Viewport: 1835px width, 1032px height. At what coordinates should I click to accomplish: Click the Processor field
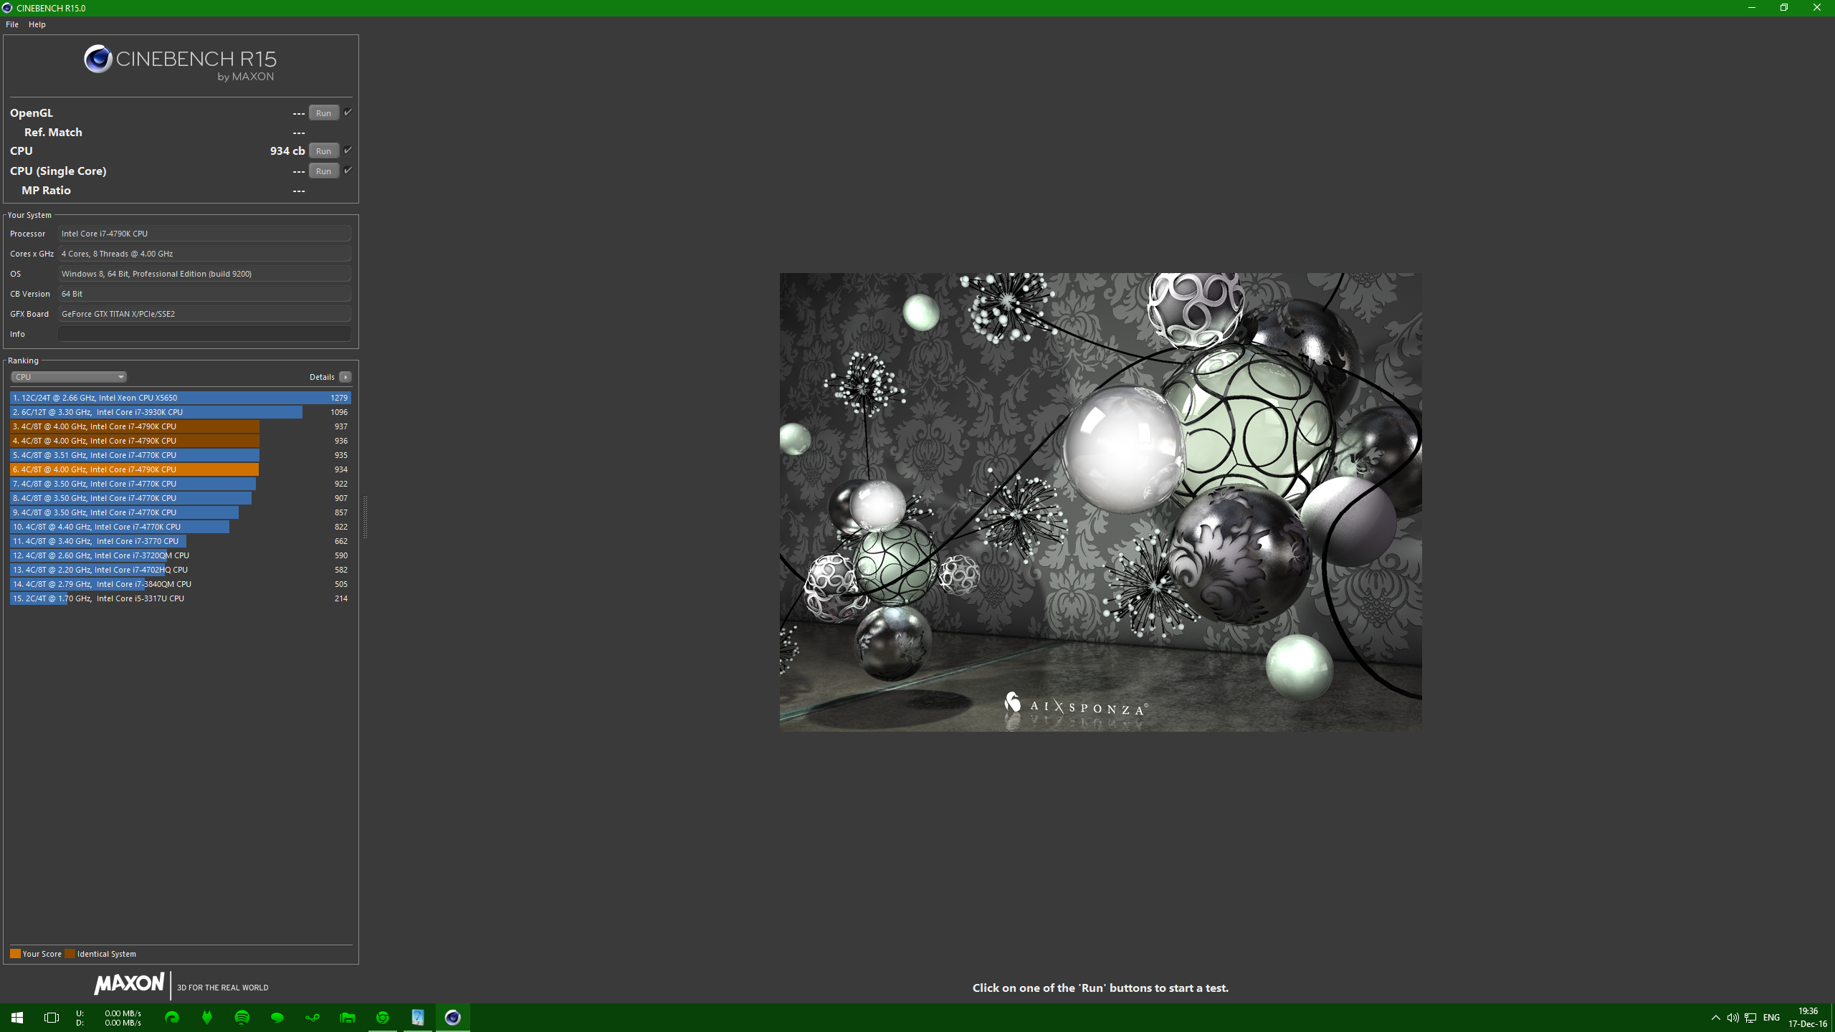tap(204, 234)
